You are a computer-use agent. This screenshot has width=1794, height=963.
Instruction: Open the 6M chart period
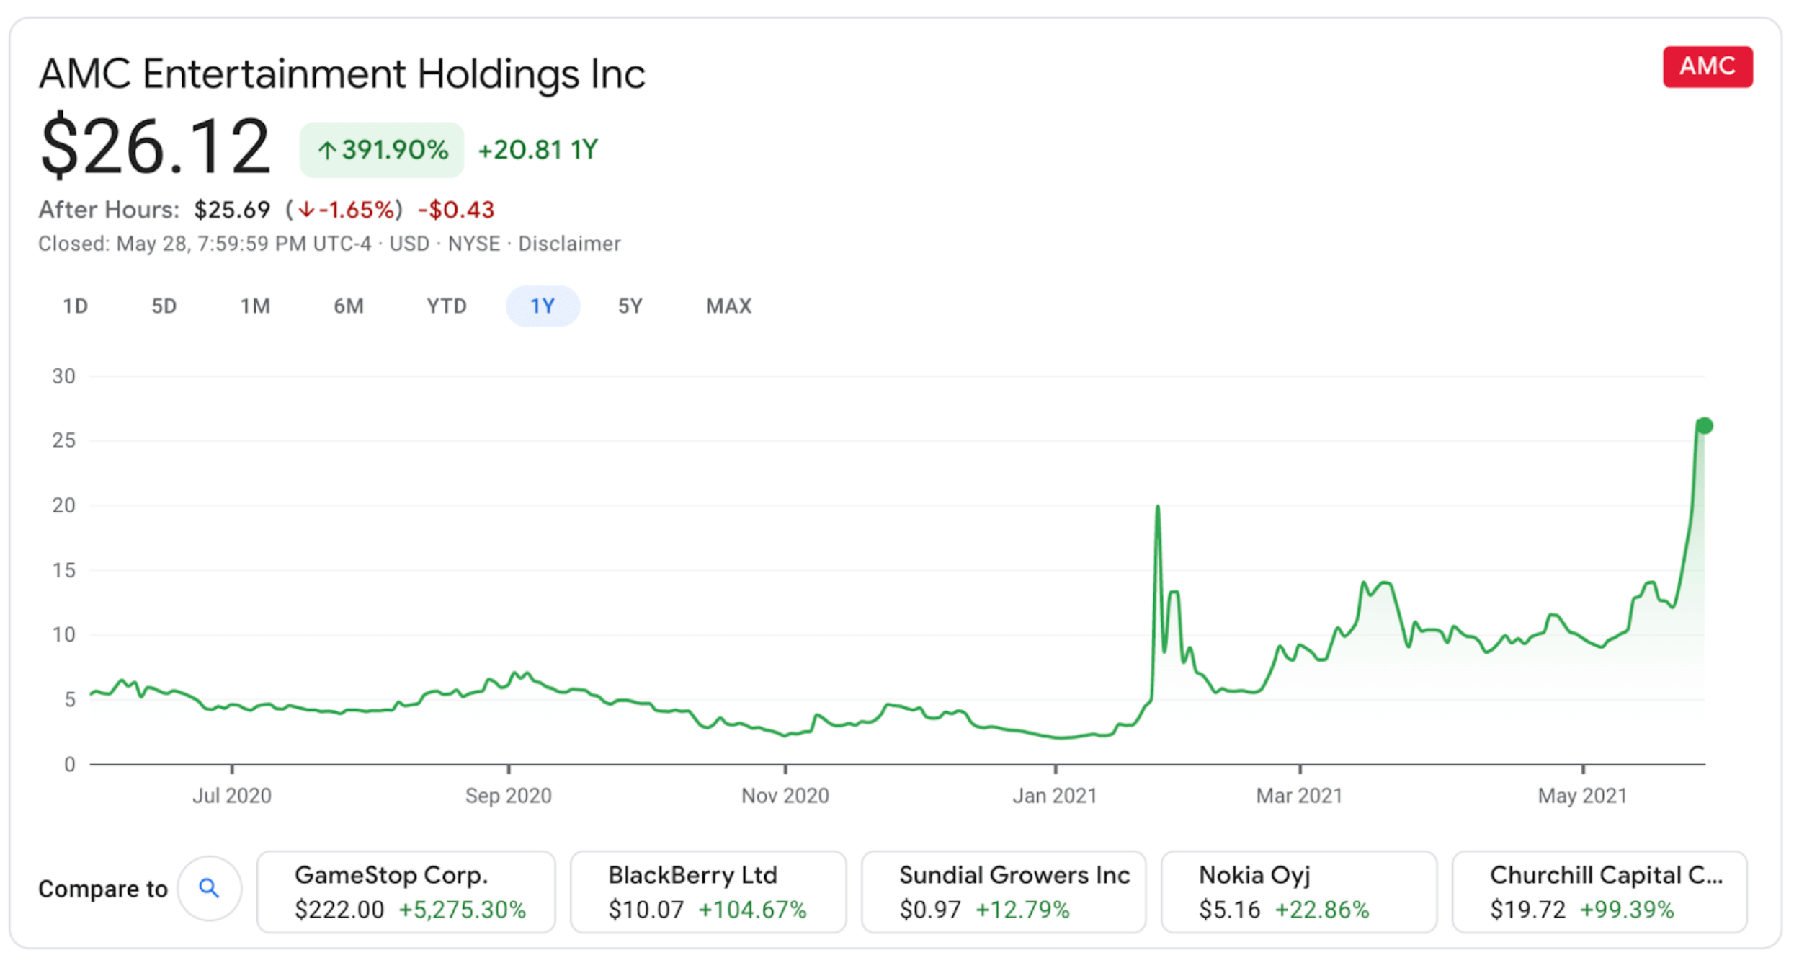point(348,306)
